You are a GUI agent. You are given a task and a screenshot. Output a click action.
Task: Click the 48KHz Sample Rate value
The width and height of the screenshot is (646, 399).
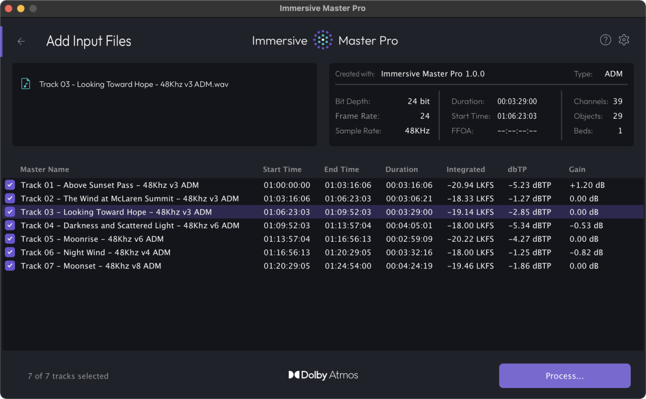[x=417, y=130]
